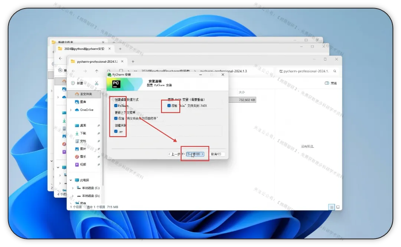Open 本地磁盘 (D:) in the sidebar

88,196
